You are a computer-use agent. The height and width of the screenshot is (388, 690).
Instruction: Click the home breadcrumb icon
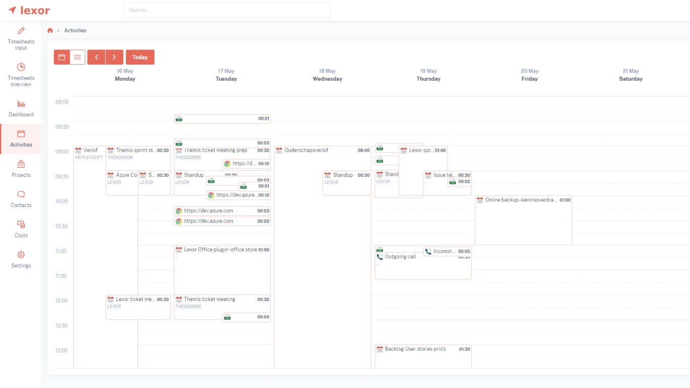[50, 30]
